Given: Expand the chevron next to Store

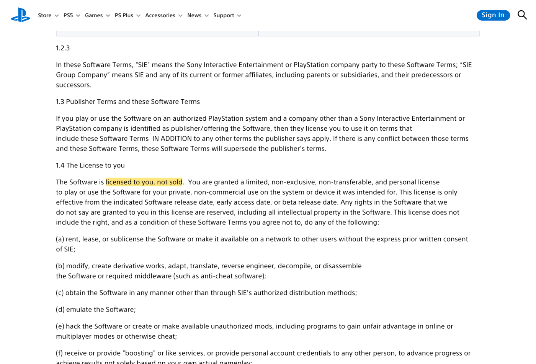Looking at the screenshot, I should pyautogui.click(x=57, y=16).
